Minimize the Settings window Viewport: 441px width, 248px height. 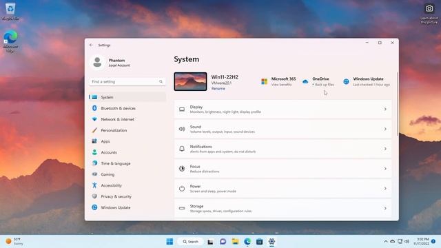367,43
